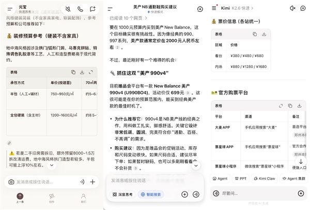Mute voice playback in Yuanbao header

coord(68,9)
